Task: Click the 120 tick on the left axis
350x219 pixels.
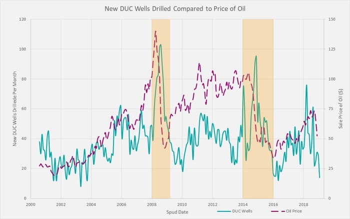Action: tap(22, 19)
